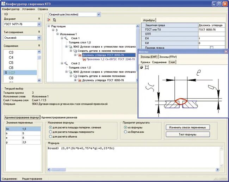
Task: Switch to Администрирование режимов tab
Action: pyautogui.click(x=59, y=118)
